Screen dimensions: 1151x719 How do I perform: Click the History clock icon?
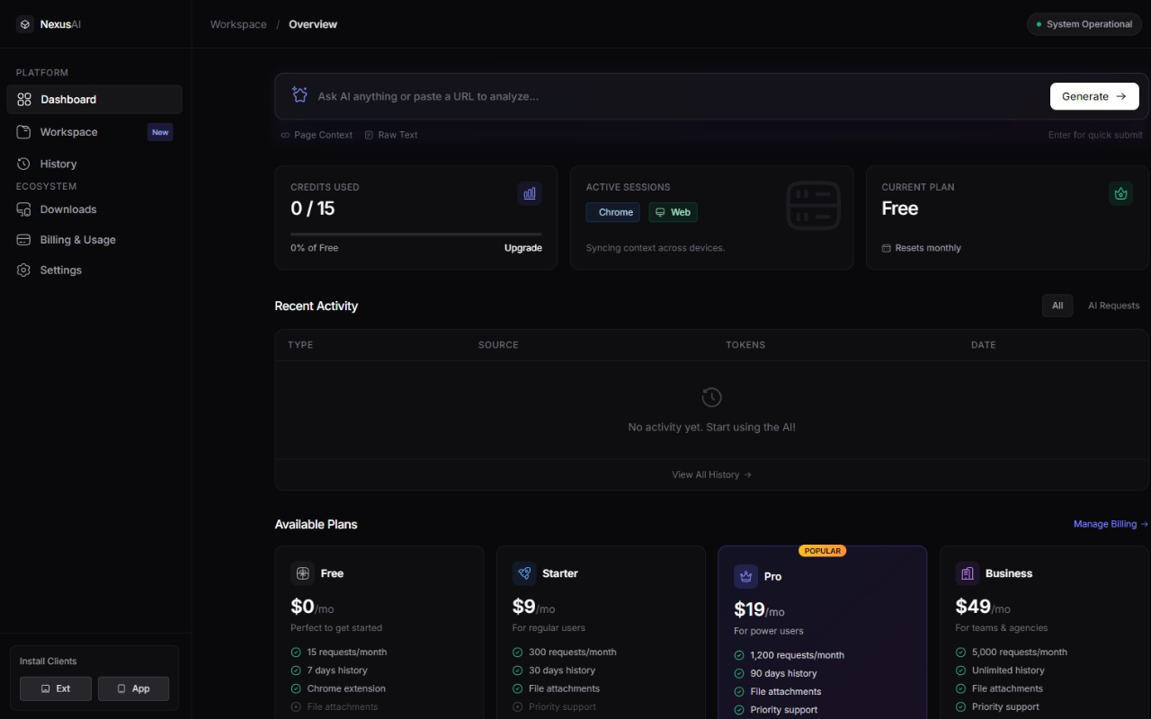23,164
